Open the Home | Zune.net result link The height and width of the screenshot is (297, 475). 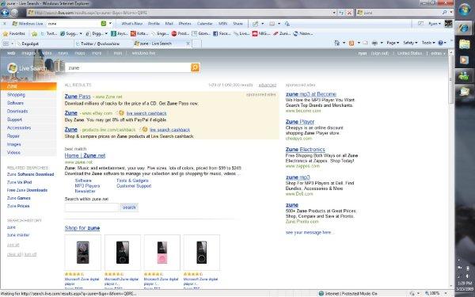tap(85, 156)
